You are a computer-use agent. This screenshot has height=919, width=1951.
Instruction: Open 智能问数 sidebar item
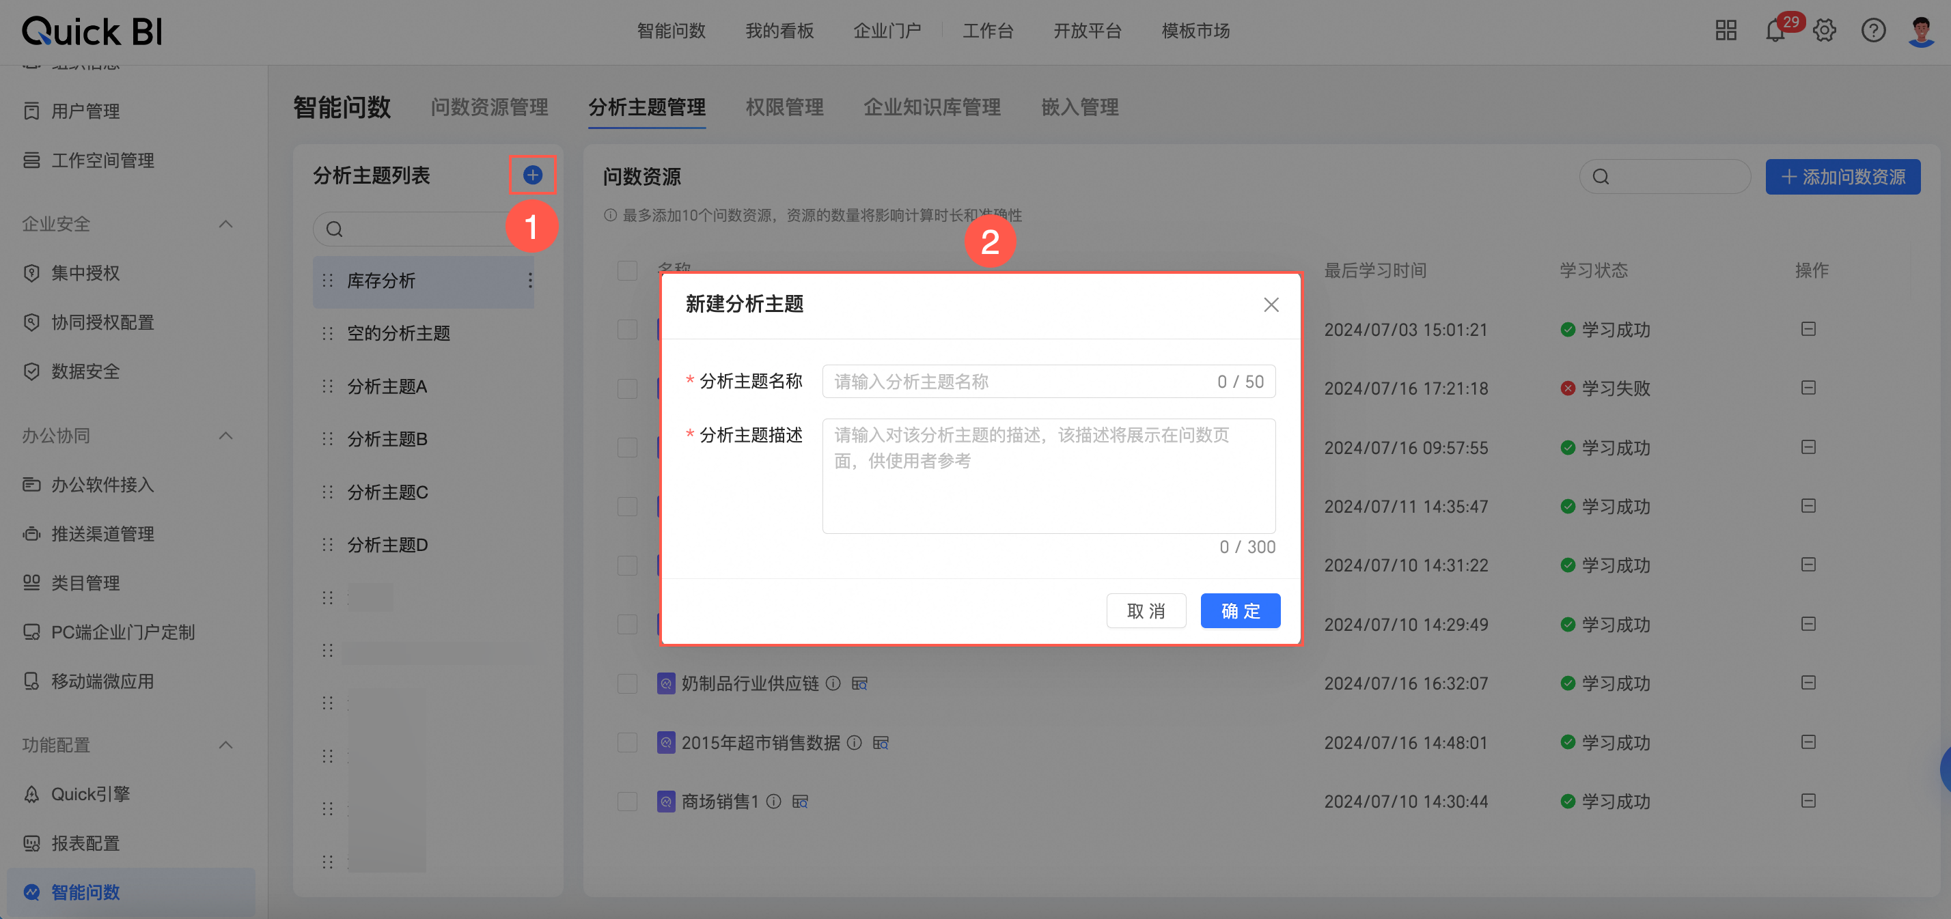(x=130, y=892)
